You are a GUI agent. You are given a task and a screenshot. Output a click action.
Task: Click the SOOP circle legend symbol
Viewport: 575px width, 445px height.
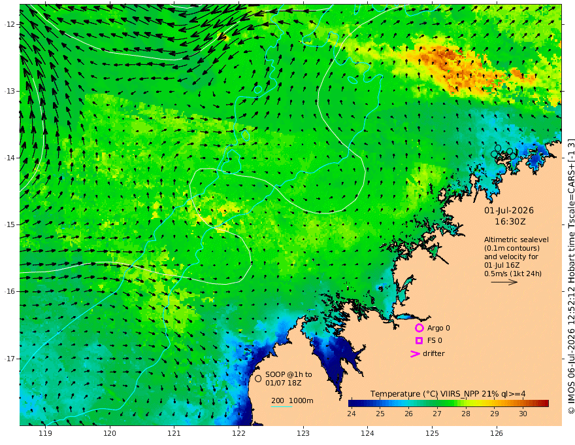point(258,378)
